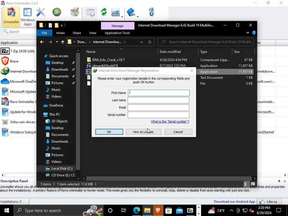The width and height of the screenshot is (288, 216).
Task: Click the First Name field
Action: [x=159, y=93]
